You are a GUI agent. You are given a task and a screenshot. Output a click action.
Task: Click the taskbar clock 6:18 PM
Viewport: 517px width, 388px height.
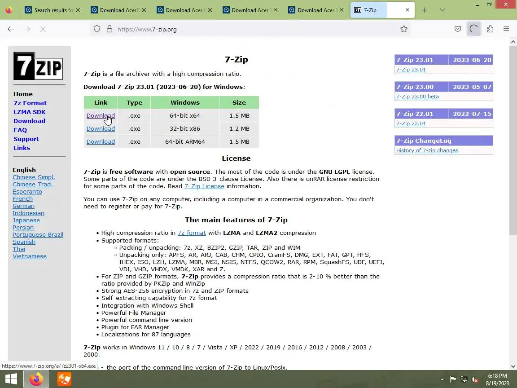pos(498,376)
